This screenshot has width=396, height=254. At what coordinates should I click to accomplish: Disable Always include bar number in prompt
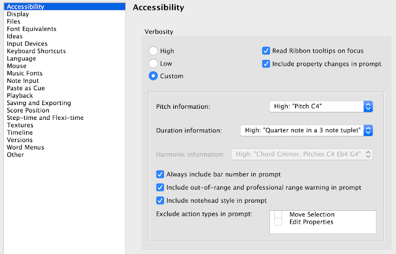click(160, 174)
